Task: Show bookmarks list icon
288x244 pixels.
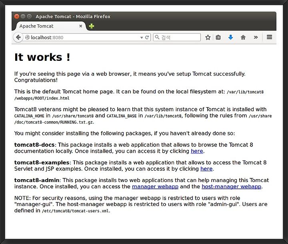Action: tap(218, 38)
